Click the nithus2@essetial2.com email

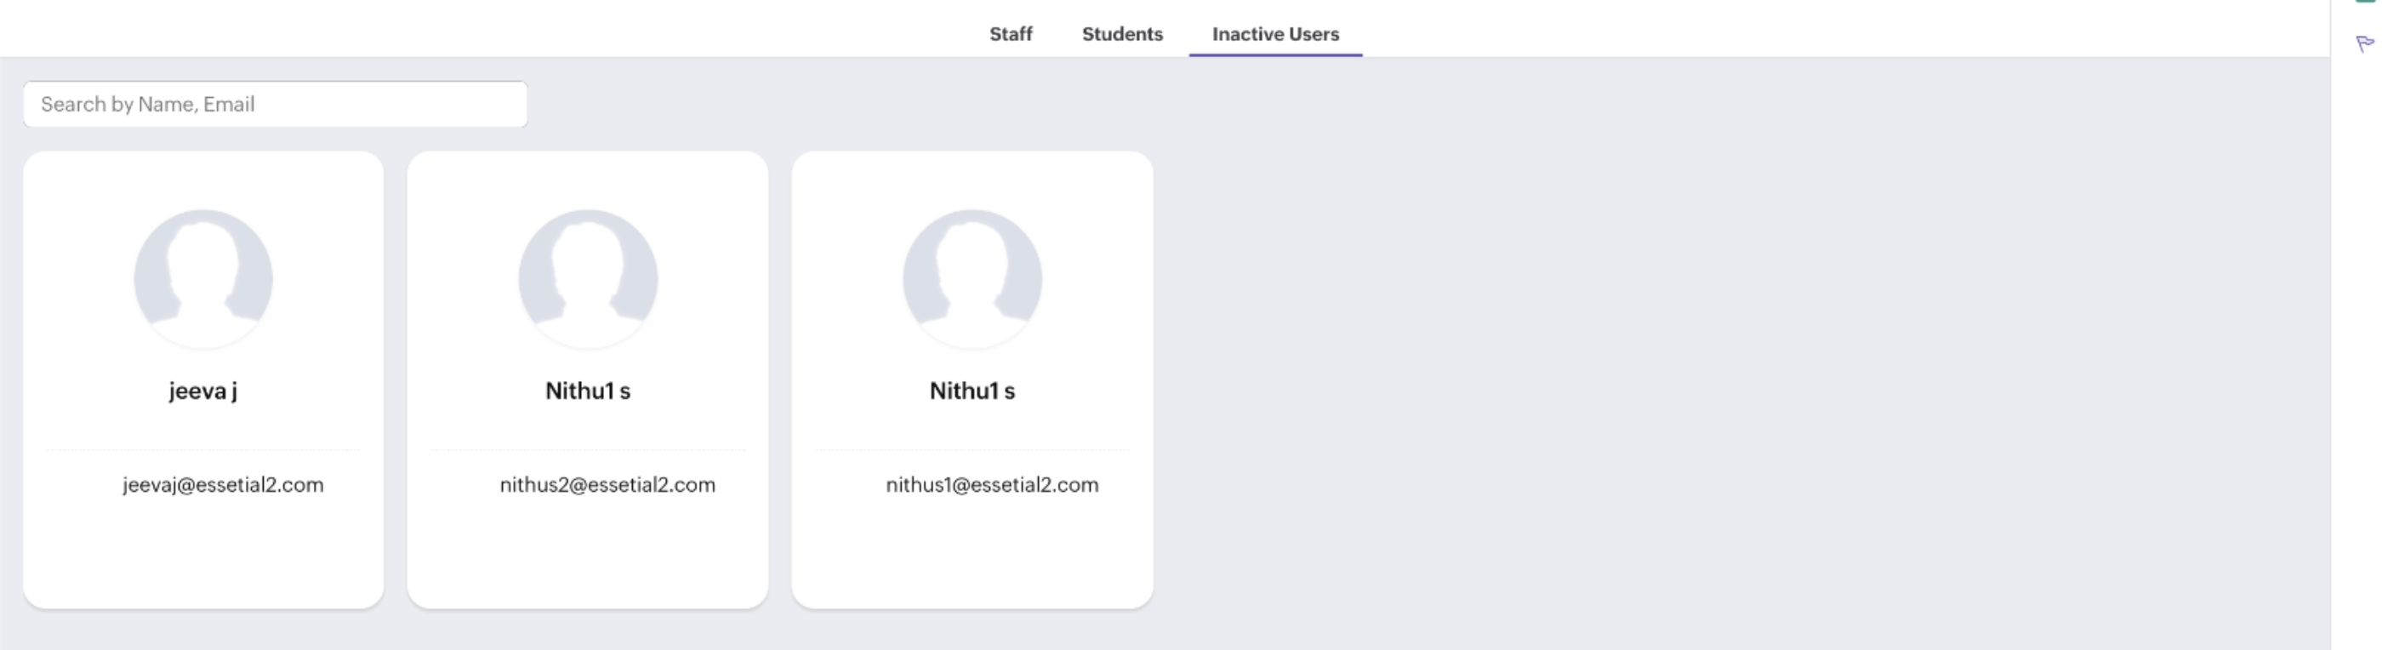[x=607, y=485]
